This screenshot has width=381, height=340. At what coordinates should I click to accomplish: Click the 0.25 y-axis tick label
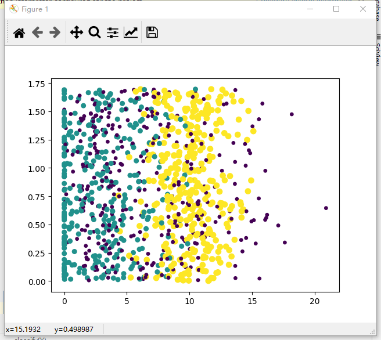coord(37,254)
